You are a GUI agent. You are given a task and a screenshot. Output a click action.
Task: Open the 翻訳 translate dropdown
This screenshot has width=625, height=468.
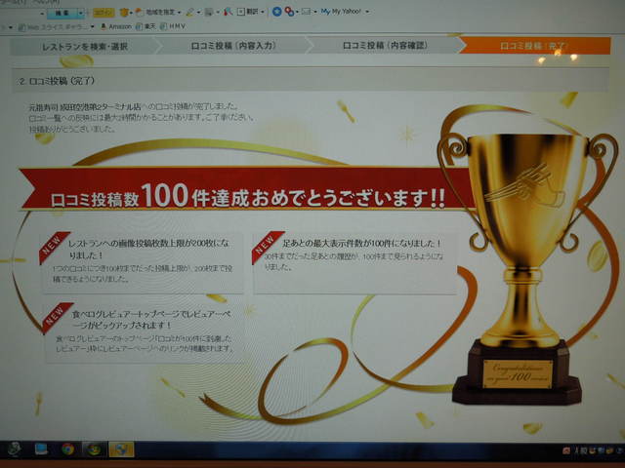click(x=252, y=12)
